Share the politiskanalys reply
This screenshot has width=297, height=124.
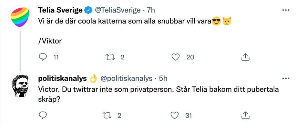click(246, 115)
